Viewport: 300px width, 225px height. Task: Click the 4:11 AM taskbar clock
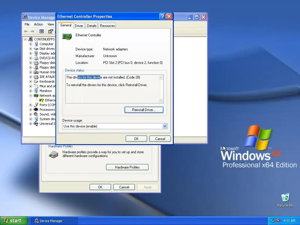[x=289, y=221]
